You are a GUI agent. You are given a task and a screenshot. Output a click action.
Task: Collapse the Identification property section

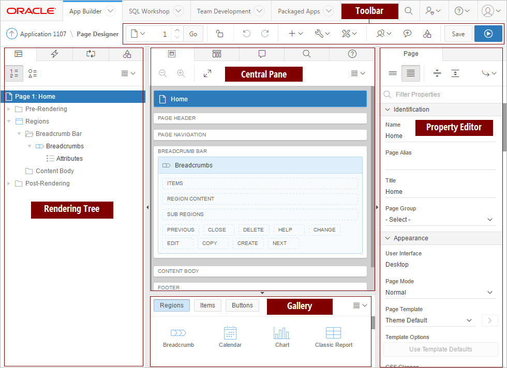point(387,110)
